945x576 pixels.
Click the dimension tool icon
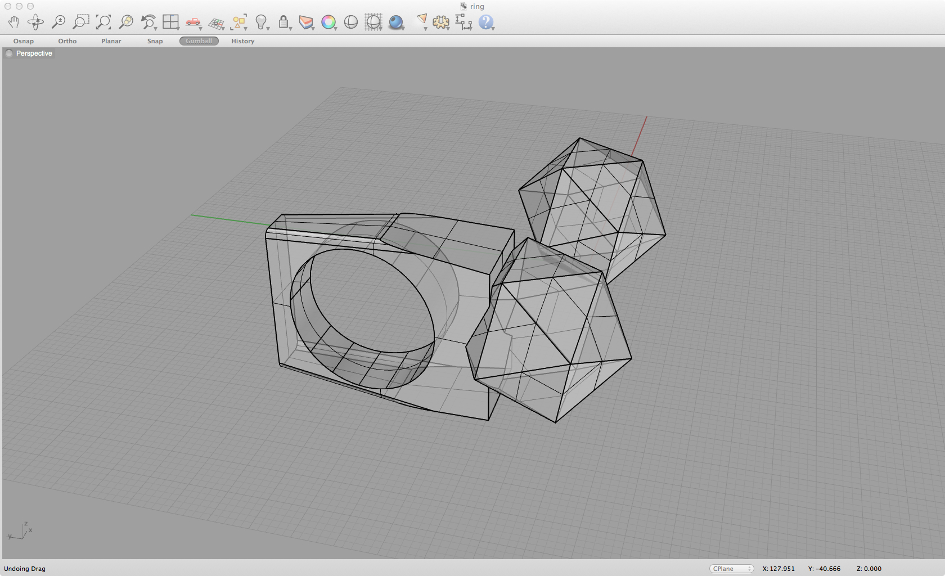463,22
